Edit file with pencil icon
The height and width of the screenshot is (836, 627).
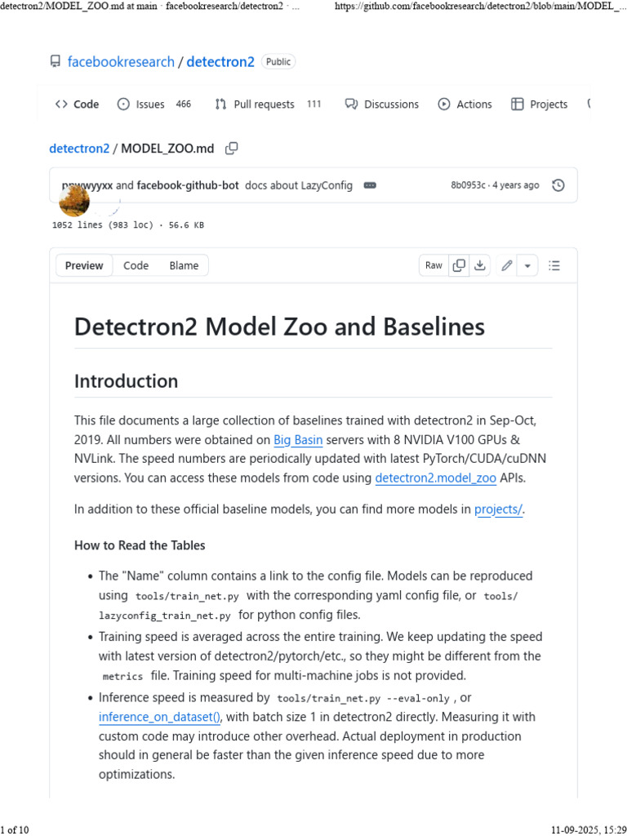point(507,265)
